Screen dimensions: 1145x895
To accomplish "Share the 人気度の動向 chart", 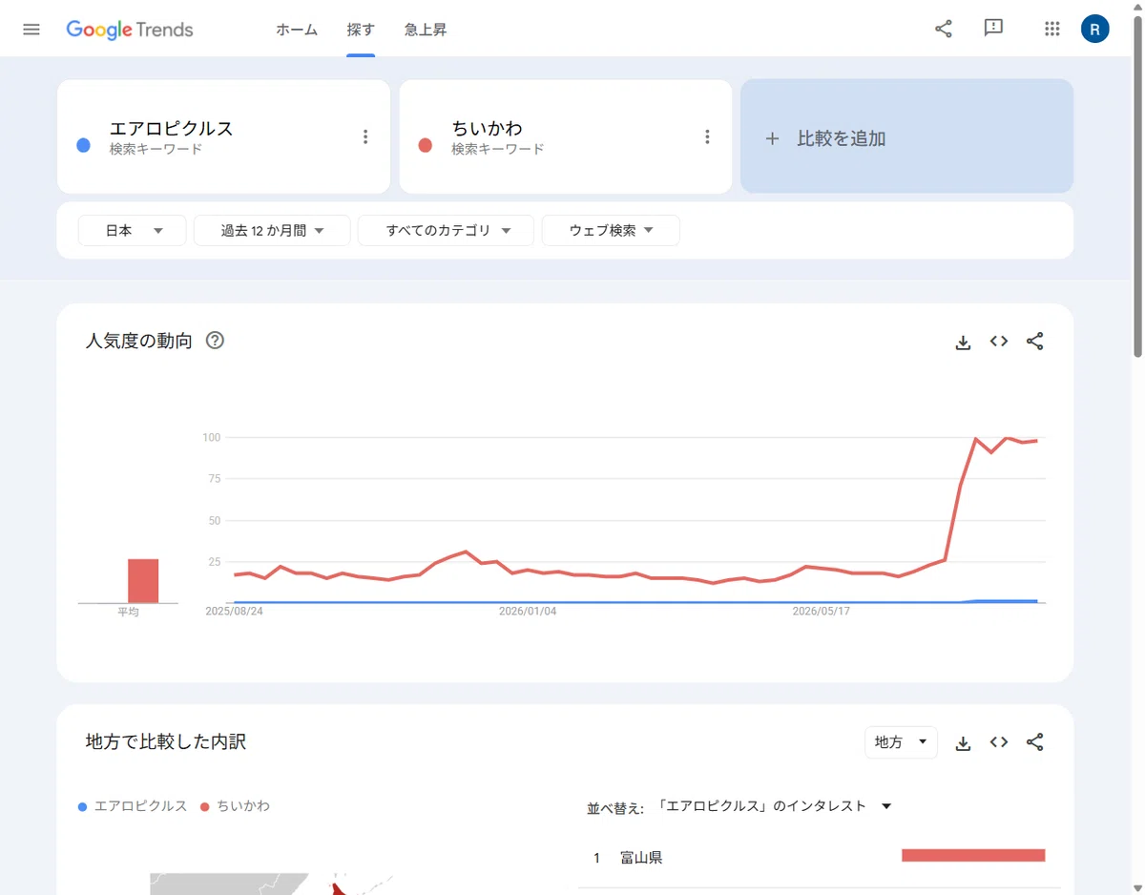I will tap(1035, 342).
